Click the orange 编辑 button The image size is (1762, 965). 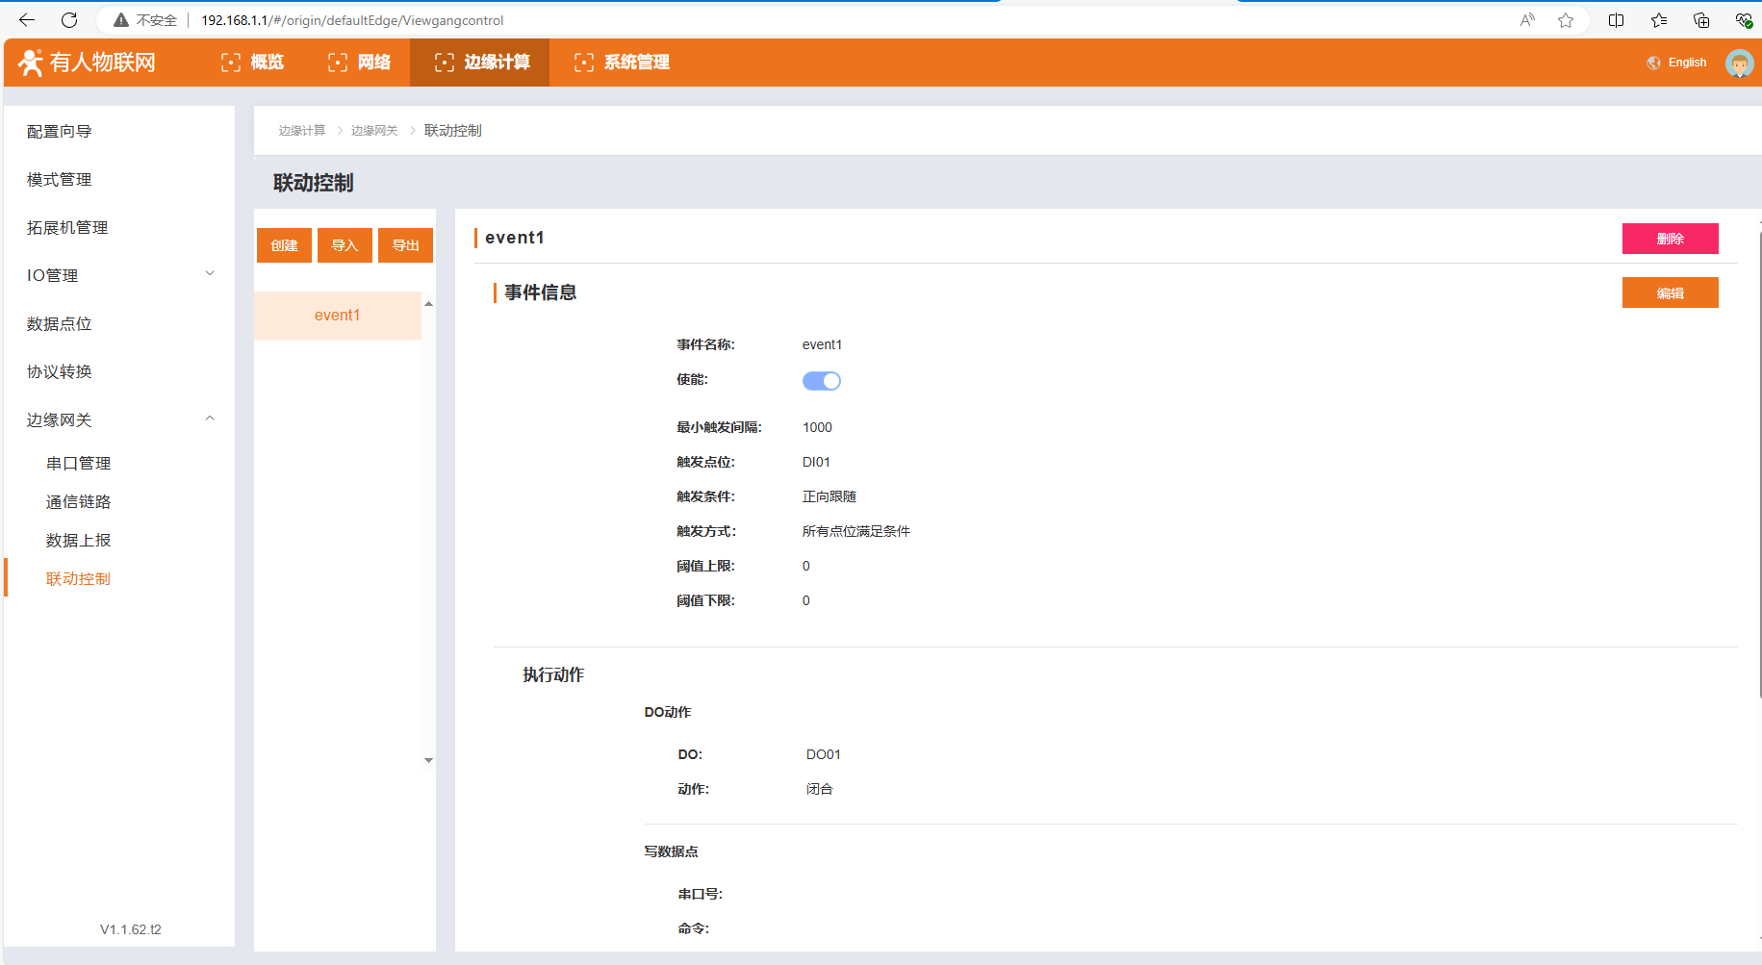(1670, 293)
